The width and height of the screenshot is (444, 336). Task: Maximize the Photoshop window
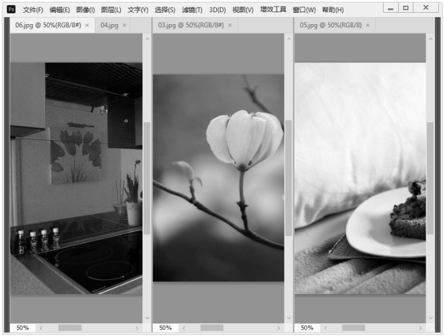tap(406, 8)
